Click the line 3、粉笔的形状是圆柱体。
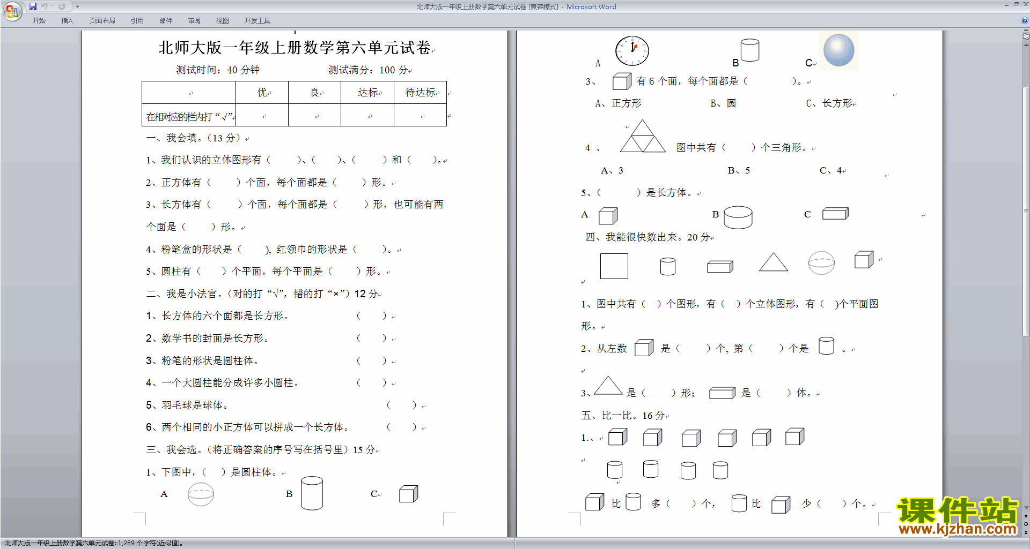1030x549 pixels. [x=203, y=361]
